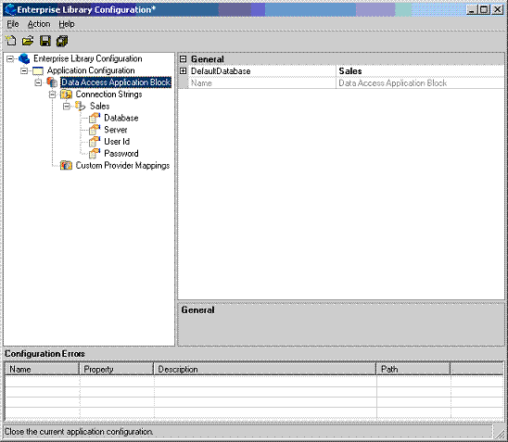The image size is (508, 442).
Task: Click the Name value Data Access Application Block
Action: (420, 82)
